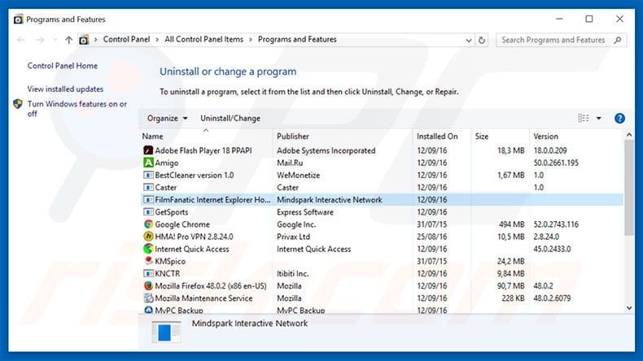Click the Amigo browser icon
643x361 pixels.
[x=148, y=163]
